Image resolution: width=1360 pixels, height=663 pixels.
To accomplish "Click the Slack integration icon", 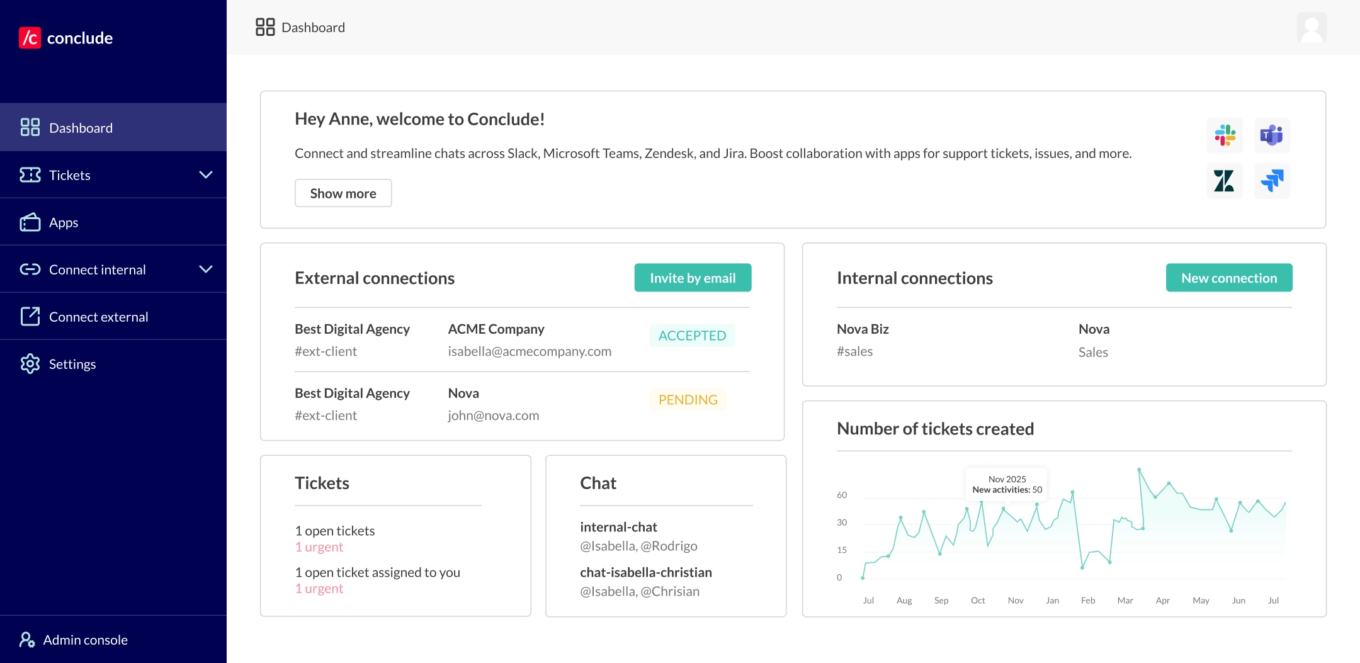I will (x=1225, y=135).
